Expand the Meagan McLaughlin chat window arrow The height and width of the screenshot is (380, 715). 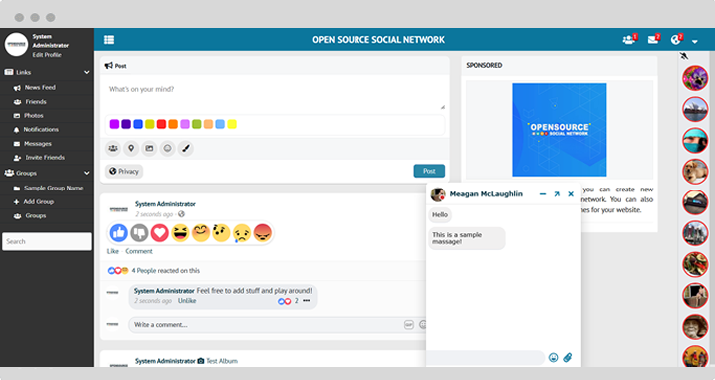tap(557, 194)
